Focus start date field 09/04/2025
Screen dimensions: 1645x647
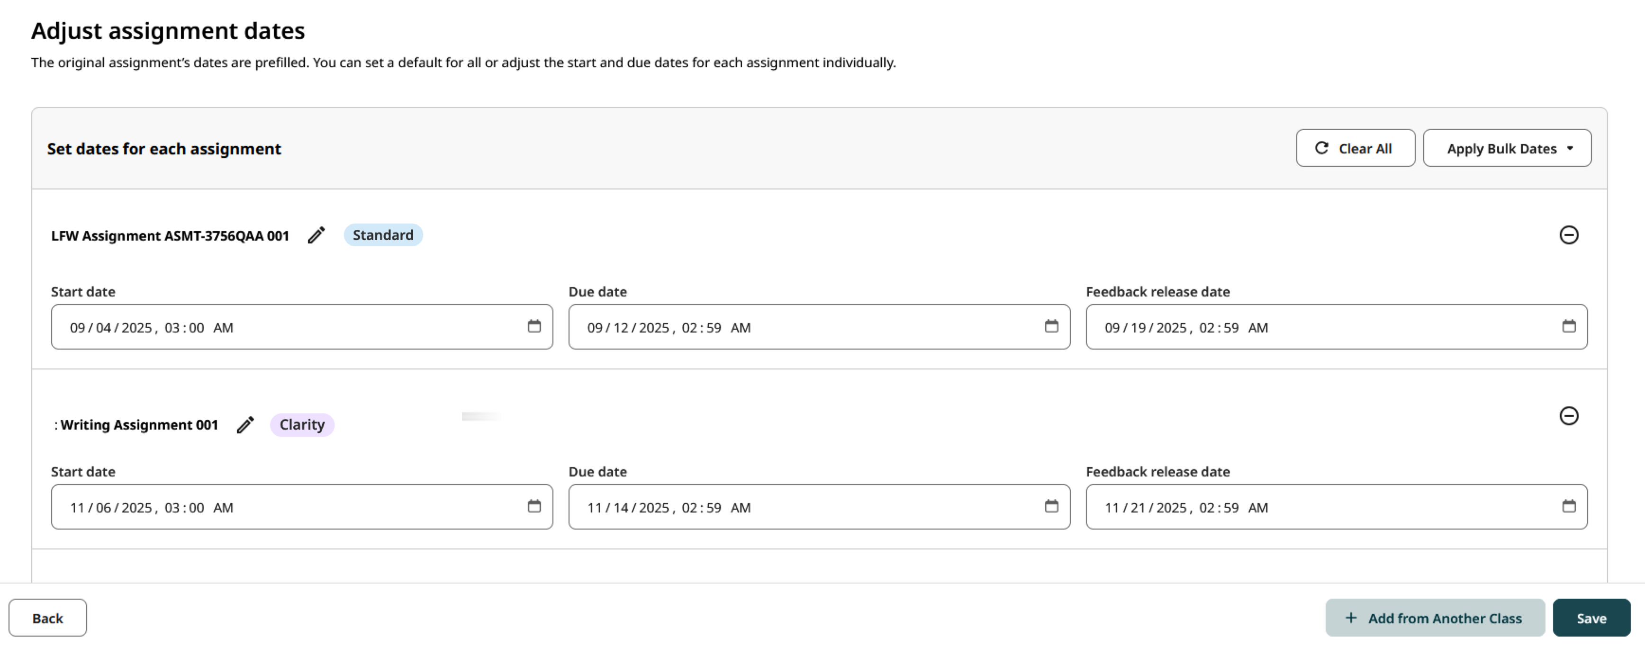pyautogui.click(x=302, y=327)
